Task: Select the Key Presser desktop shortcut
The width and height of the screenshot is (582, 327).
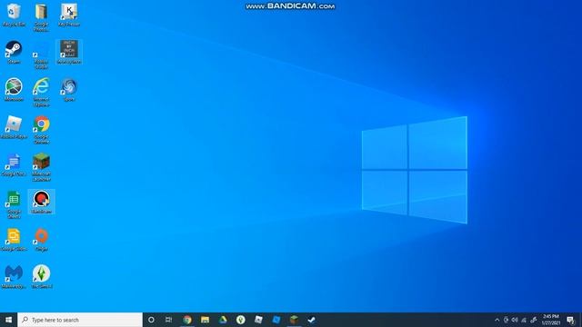Action: pyautogui.click(x=69, y=15)
